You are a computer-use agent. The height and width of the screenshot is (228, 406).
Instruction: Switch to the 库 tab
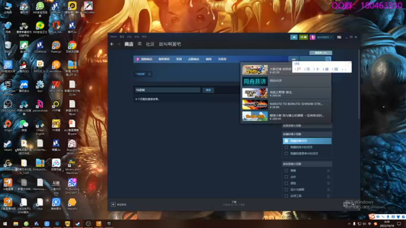coord(140,44)
